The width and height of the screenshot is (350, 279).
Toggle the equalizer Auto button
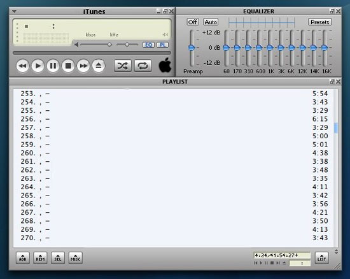pyautogui.click(x=211, y=22)
